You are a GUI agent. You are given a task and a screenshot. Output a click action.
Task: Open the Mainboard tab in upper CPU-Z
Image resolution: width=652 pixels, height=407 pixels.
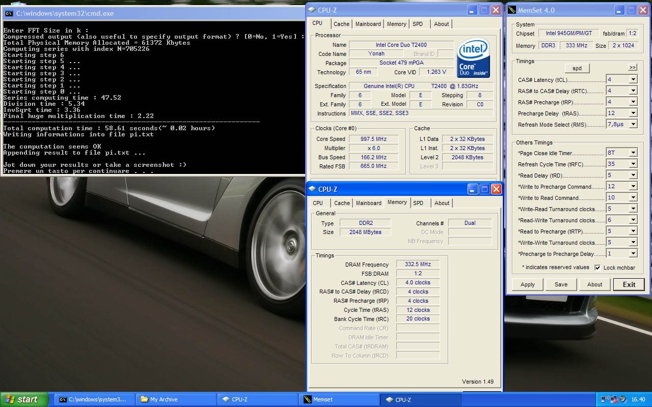point(368,24)
